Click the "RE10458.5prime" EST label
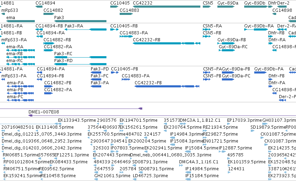296x181 pixels. point(58,176)
